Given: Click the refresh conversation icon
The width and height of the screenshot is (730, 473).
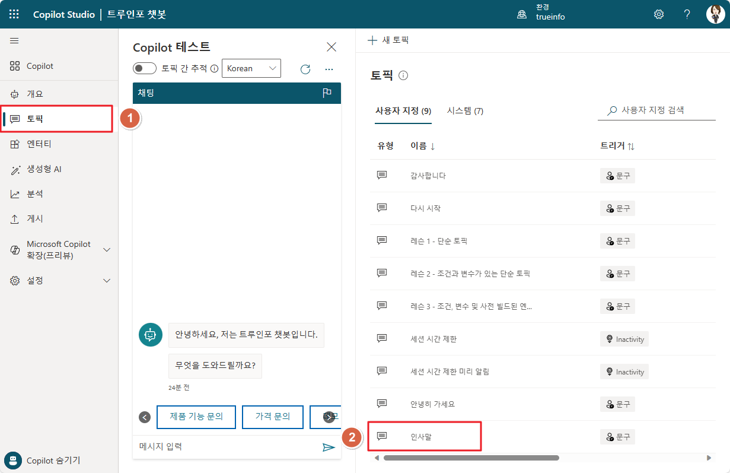Looking at the screenshot, I should (305, 69).
